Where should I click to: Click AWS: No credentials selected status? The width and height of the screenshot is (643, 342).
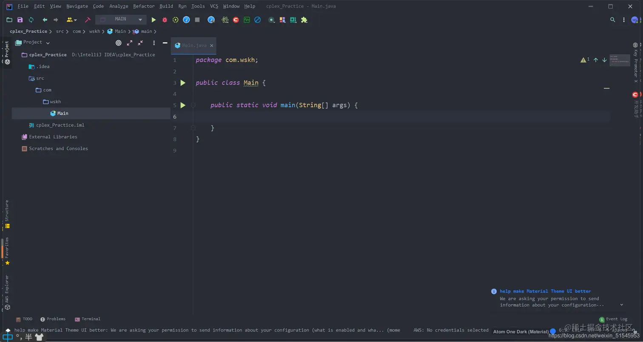(451, 330)
